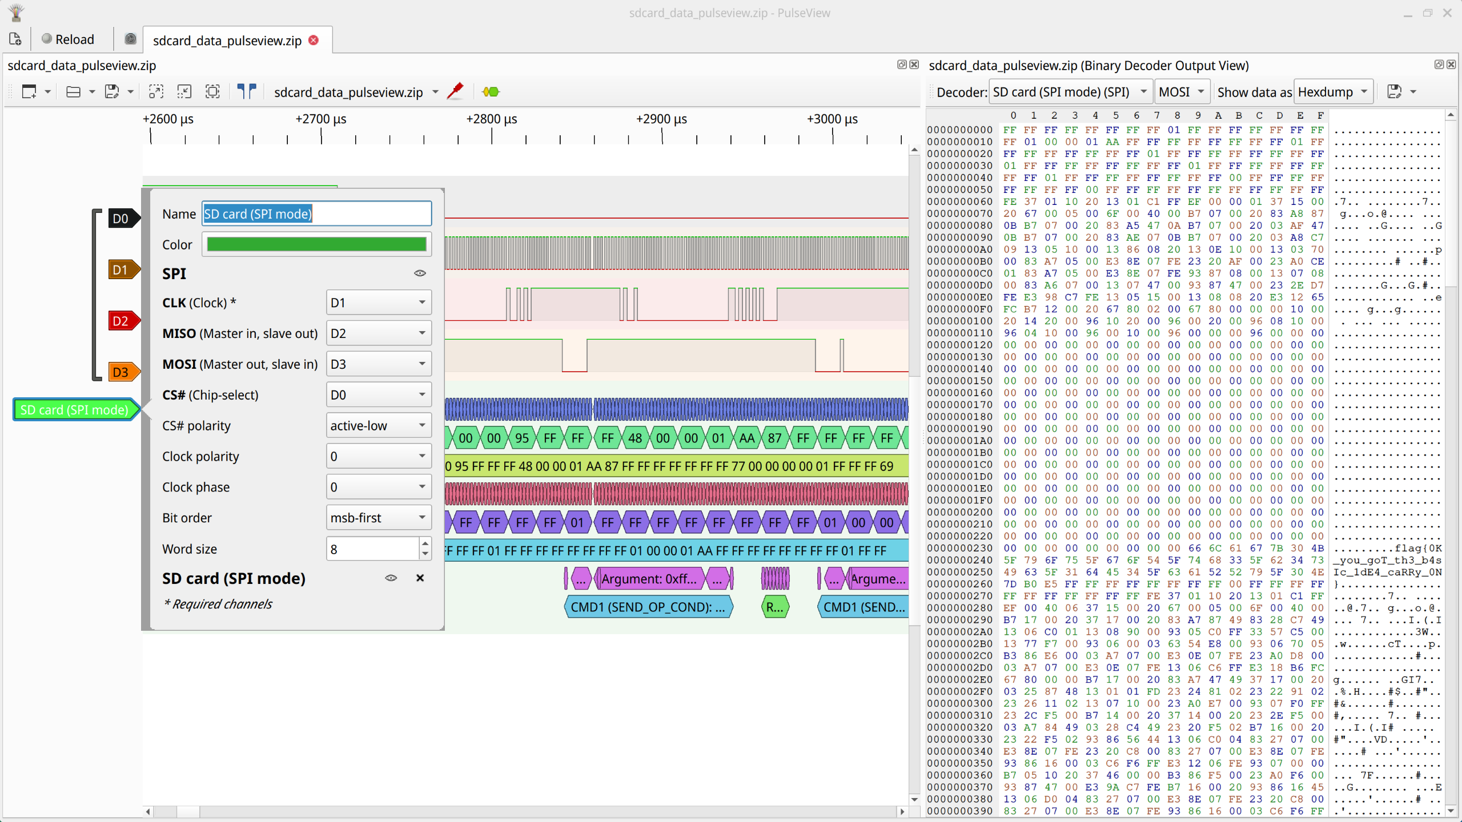Open the new view dropdown arrow

[48, 91]
